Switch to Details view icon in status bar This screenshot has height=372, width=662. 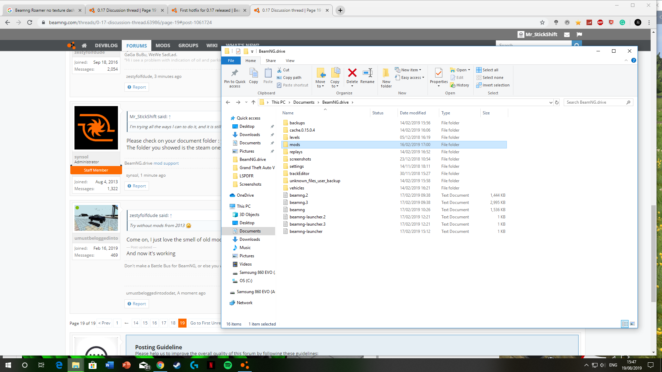[625, 324]
